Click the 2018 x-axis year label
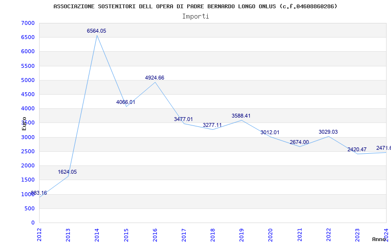Viewport: 391px width, 244px height. (x=213, y=235)
